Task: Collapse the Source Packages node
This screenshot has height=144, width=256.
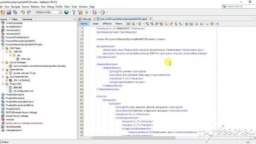Action: coord(3,62)
